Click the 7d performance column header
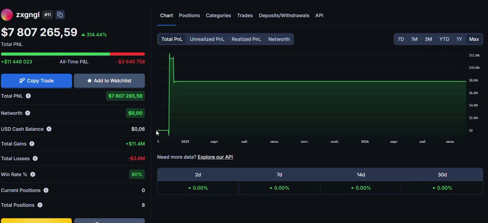The width and height of the screenshot is (488, 223). 280,175
